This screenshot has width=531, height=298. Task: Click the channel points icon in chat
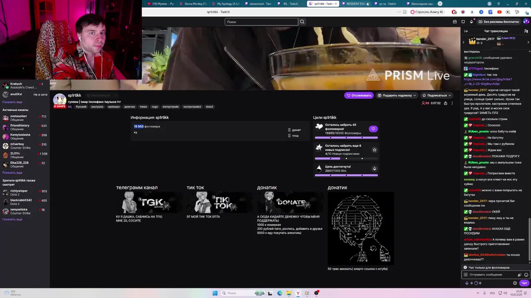[476, 283]
